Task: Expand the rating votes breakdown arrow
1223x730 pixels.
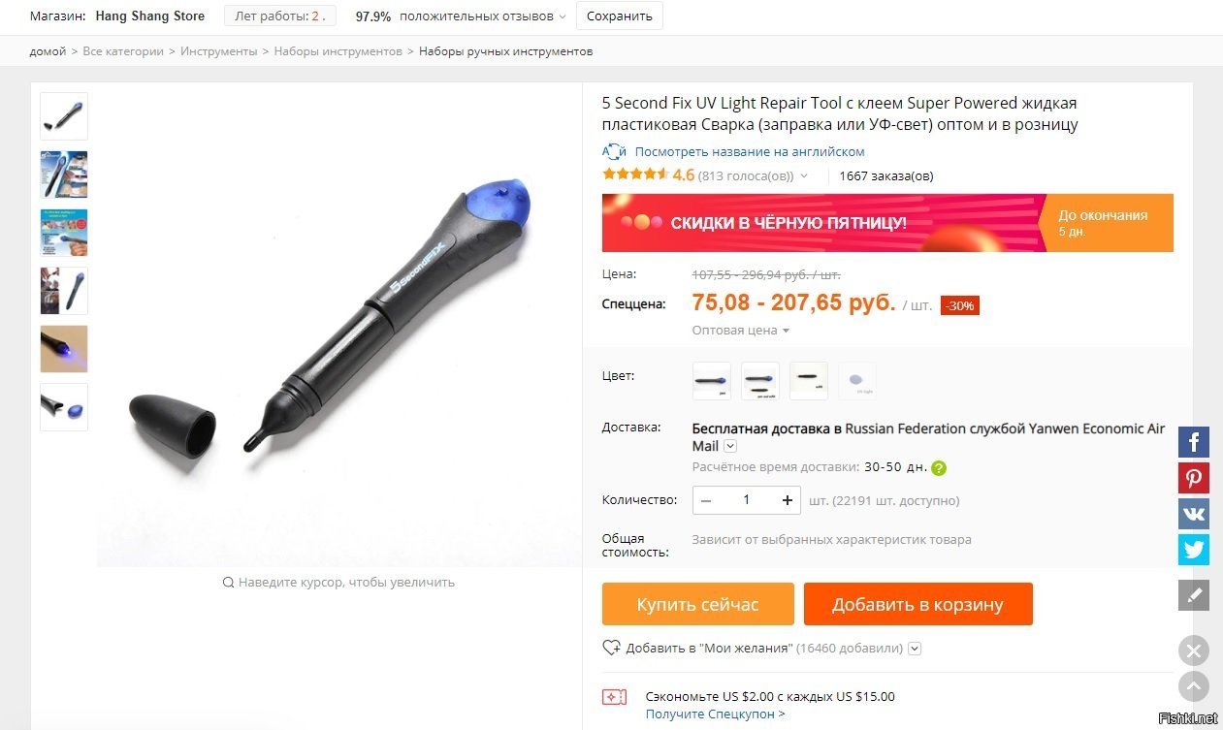Action: [804, 176]
